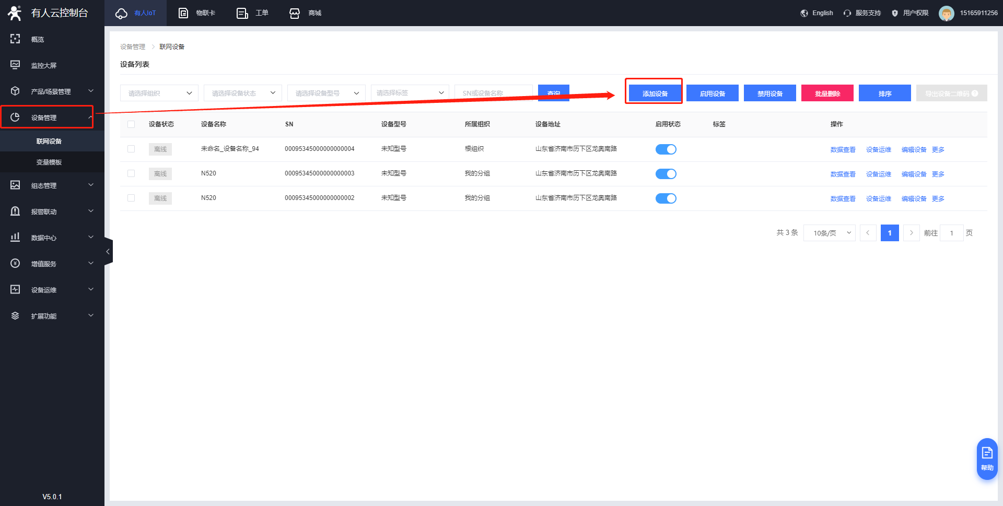Toggle enable switch for device SN ending 0004

point(666,149)
